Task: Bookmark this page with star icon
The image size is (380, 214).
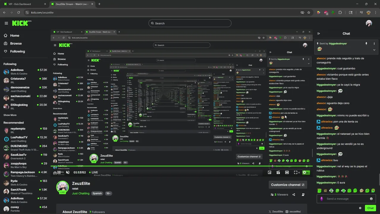Action: pyautogui.click(x=309, y=12)
